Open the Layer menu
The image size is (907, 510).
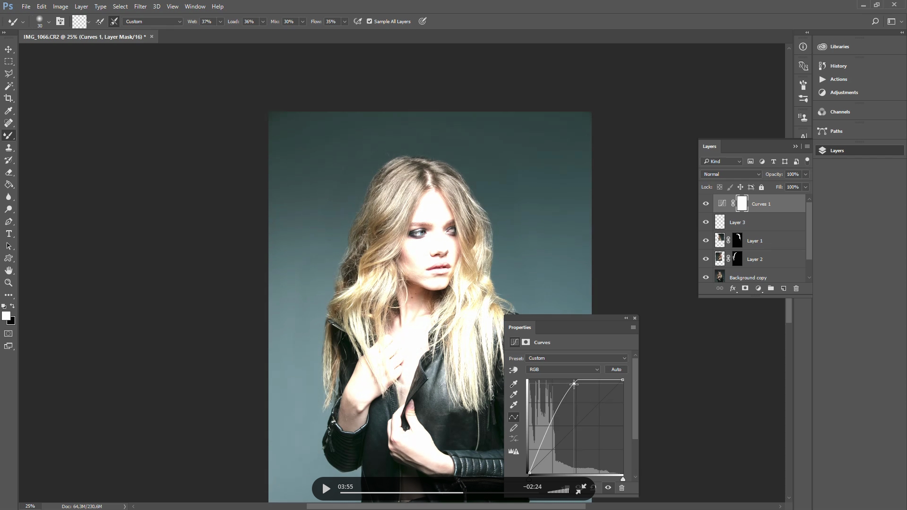click(x=81, y=7)
